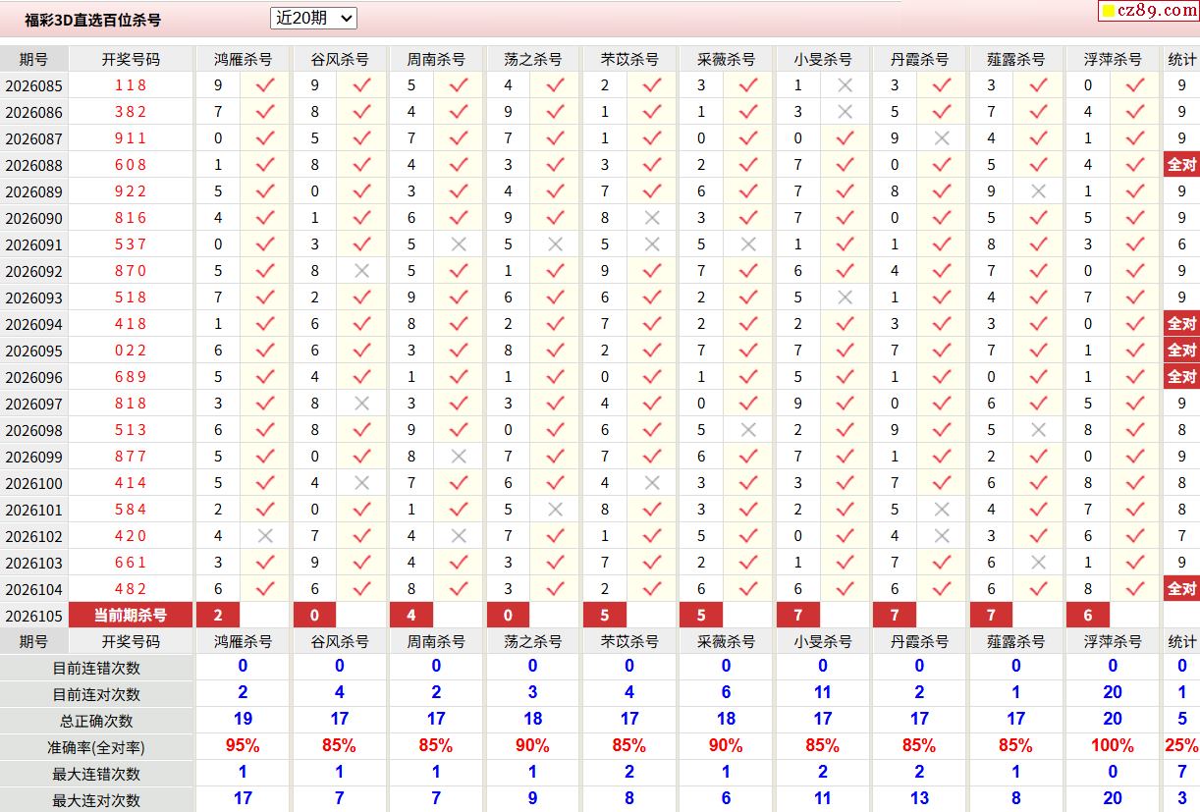This screenshot has height=812, width=1200.
Task: Click winning number 6 8 9 in row 2026096
Action: [x=131, y=377]
